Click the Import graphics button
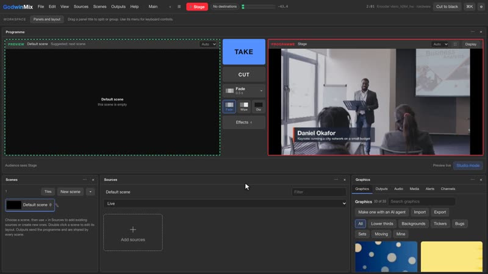 [420, 212]
